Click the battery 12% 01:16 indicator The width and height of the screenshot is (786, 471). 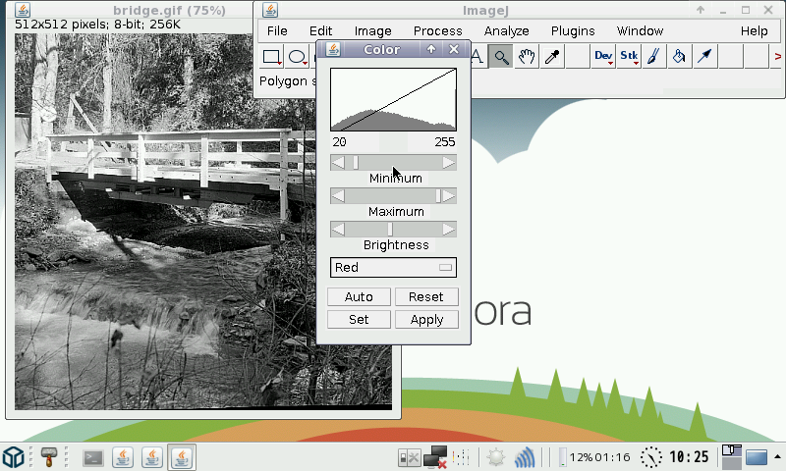pyautogui.click(x=594, y=457)
